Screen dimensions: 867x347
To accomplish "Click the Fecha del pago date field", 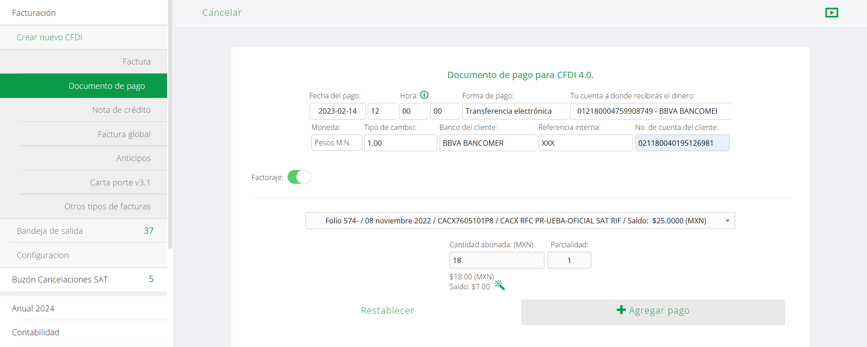I will coord(337,111).
